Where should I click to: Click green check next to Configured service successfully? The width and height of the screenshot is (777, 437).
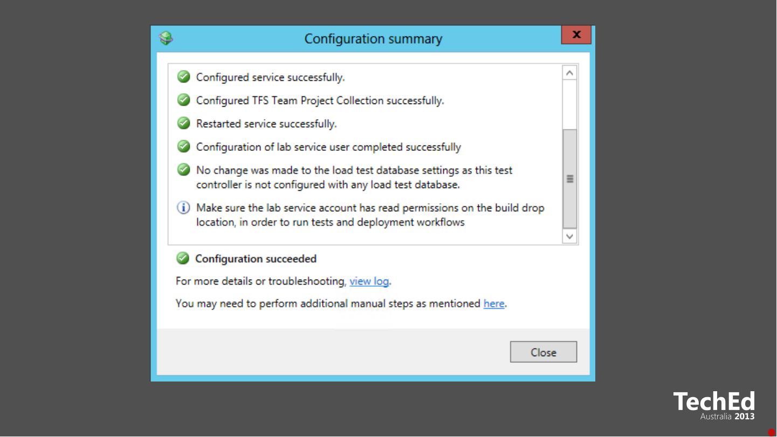(x=184, y=77)
